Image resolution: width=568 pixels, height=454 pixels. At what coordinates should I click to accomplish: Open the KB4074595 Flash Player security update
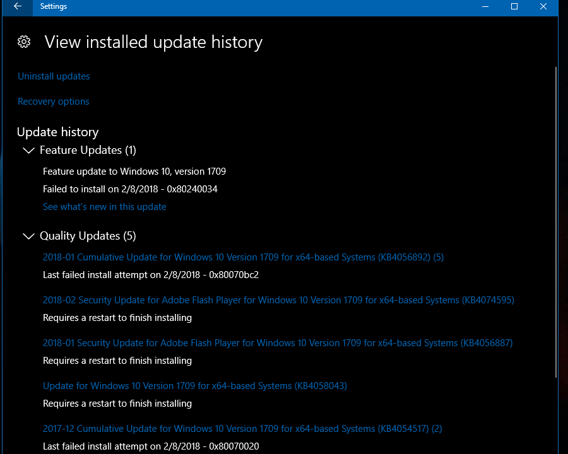[278, 300]
